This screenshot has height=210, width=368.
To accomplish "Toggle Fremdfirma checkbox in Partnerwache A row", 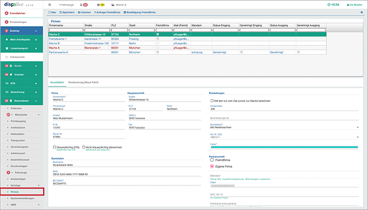I will tap(158, 52).
